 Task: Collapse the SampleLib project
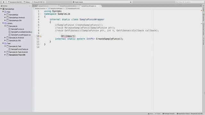click(x=5, y=26)
